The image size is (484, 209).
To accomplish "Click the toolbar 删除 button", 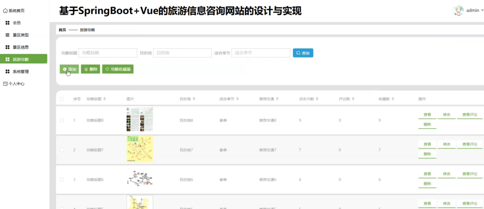I will click(90, 69).
